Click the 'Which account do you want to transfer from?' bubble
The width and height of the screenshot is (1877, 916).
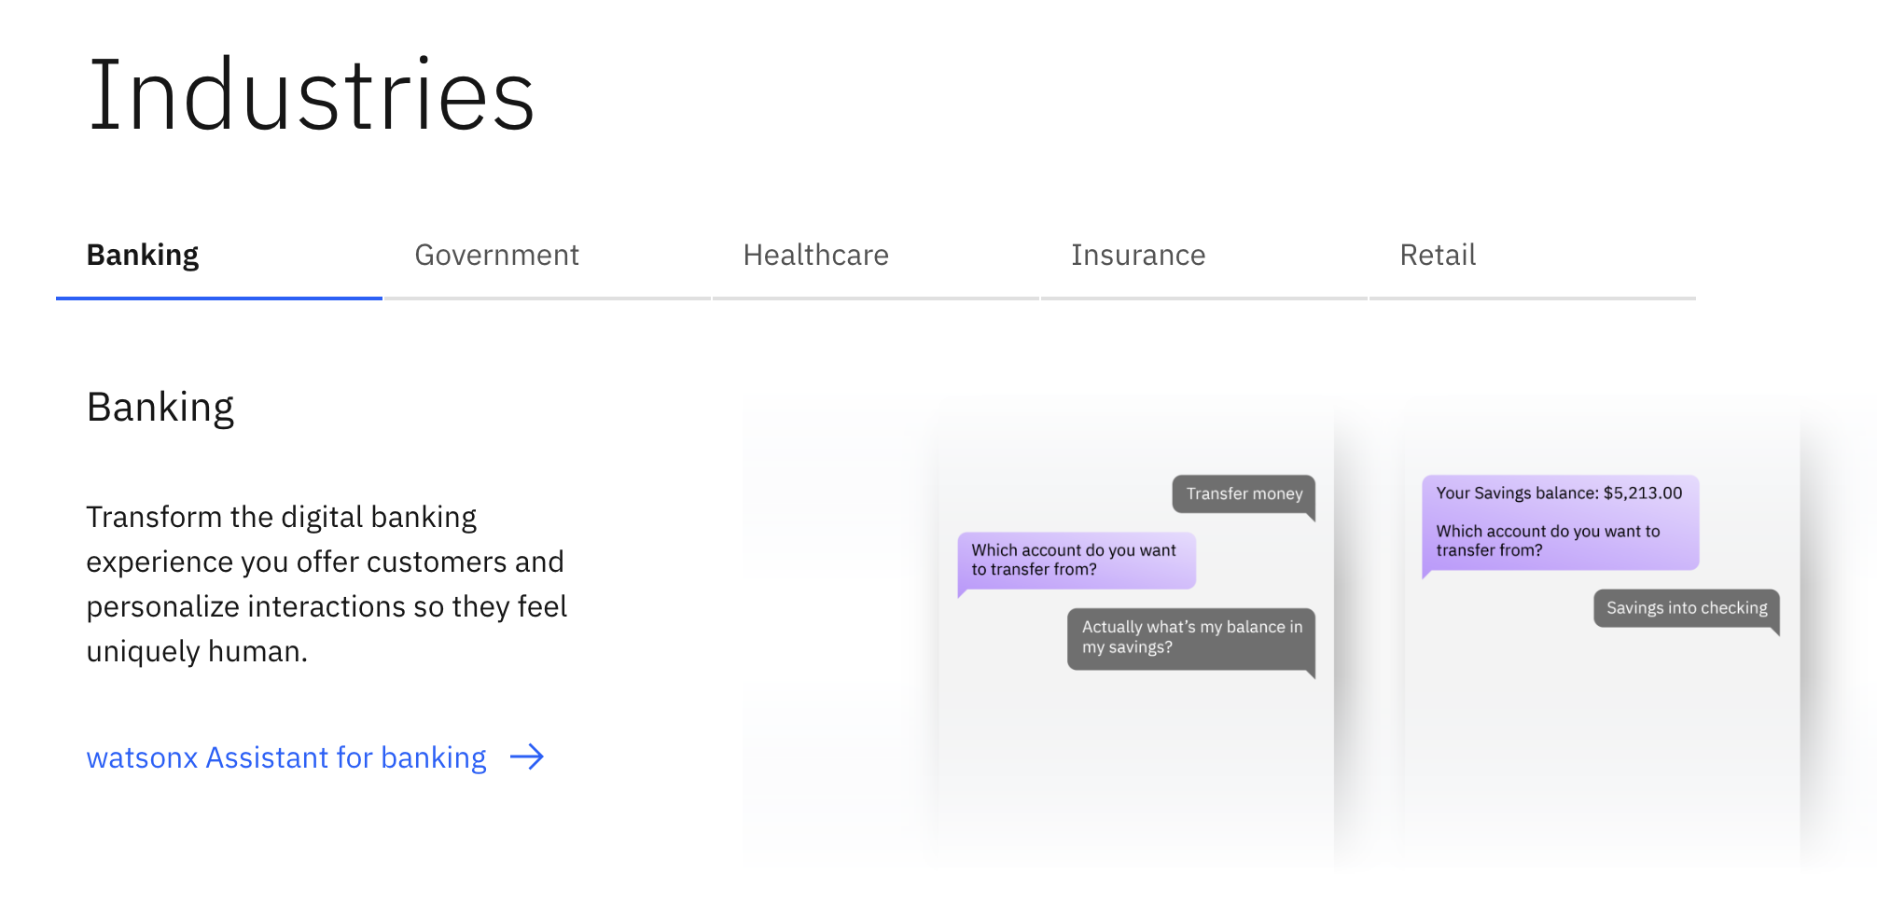click(x=1075, y=560)
